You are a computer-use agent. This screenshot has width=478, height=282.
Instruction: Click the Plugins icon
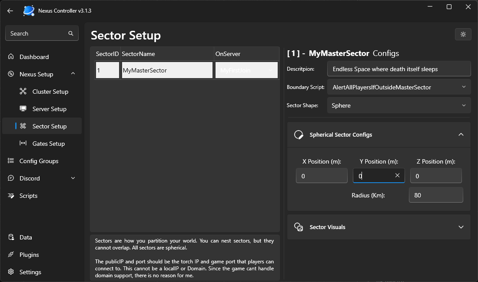11,255
